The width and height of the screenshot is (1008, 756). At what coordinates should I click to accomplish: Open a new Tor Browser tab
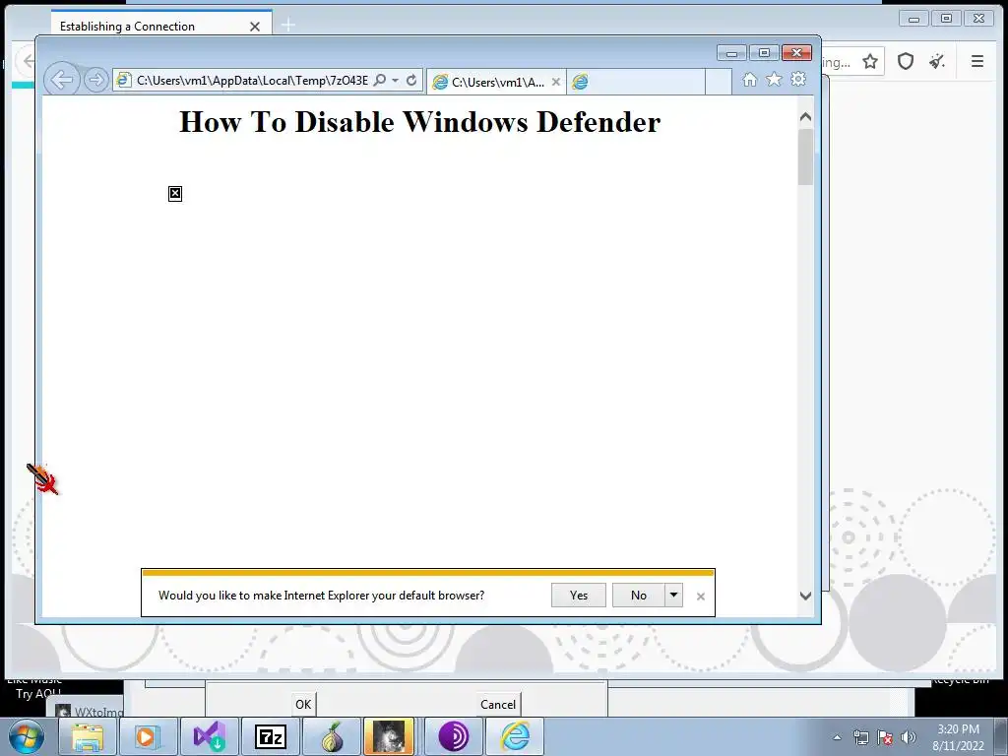coord(288,26)
